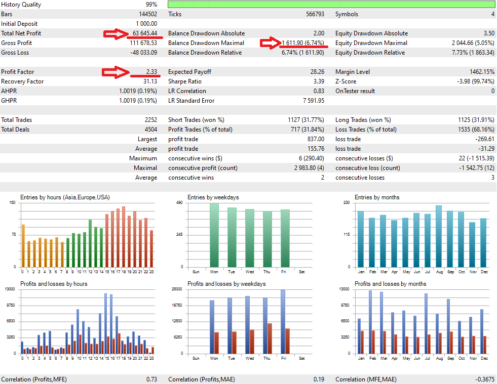Screen dimensions: 497x384
Task: Click the Friday profit bar in weekday profits chart
Action: (283, 322)
